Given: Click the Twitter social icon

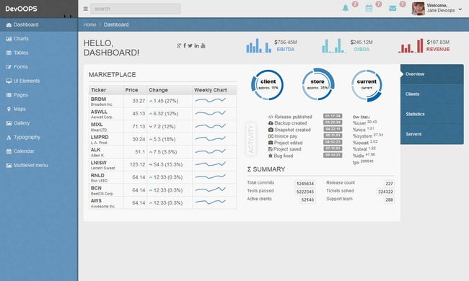Looking at the screenshot, I should click(x=190, y=45).
